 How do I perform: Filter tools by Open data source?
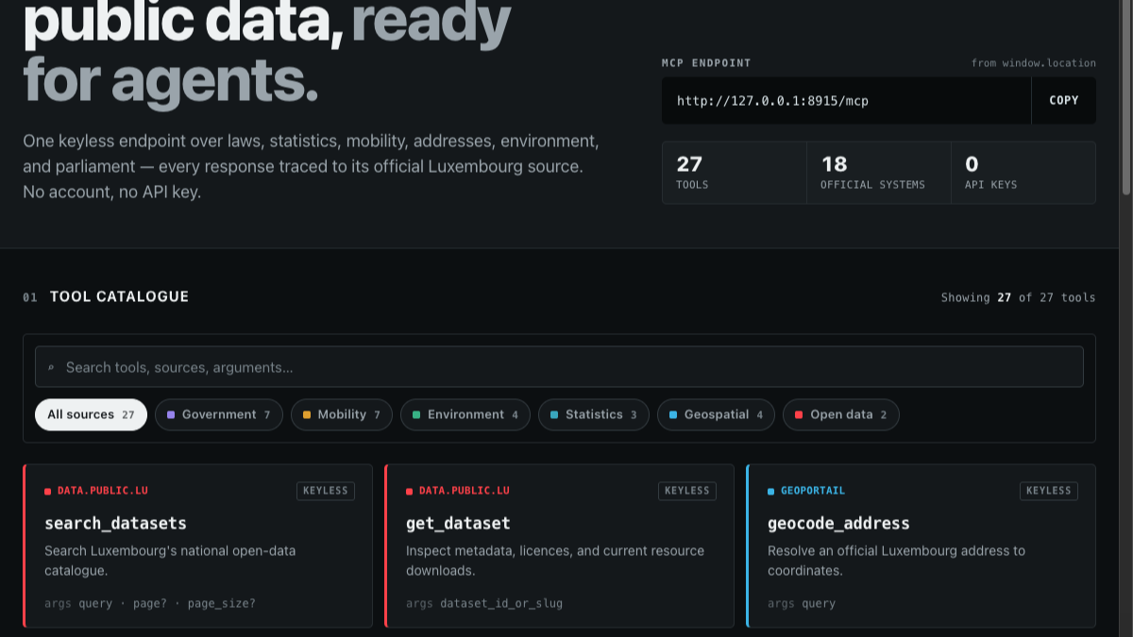coord(841,414)
